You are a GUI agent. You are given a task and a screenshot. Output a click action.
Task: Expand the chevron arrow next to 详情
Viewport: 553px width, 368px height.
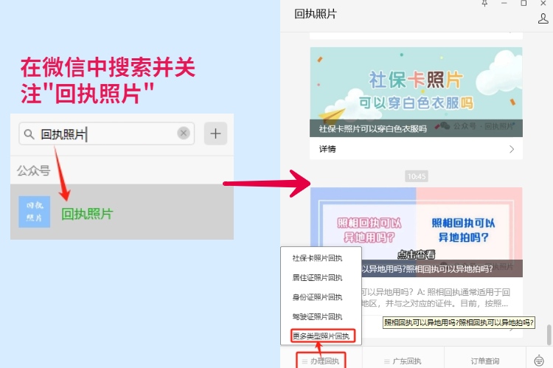click(512, 149)
